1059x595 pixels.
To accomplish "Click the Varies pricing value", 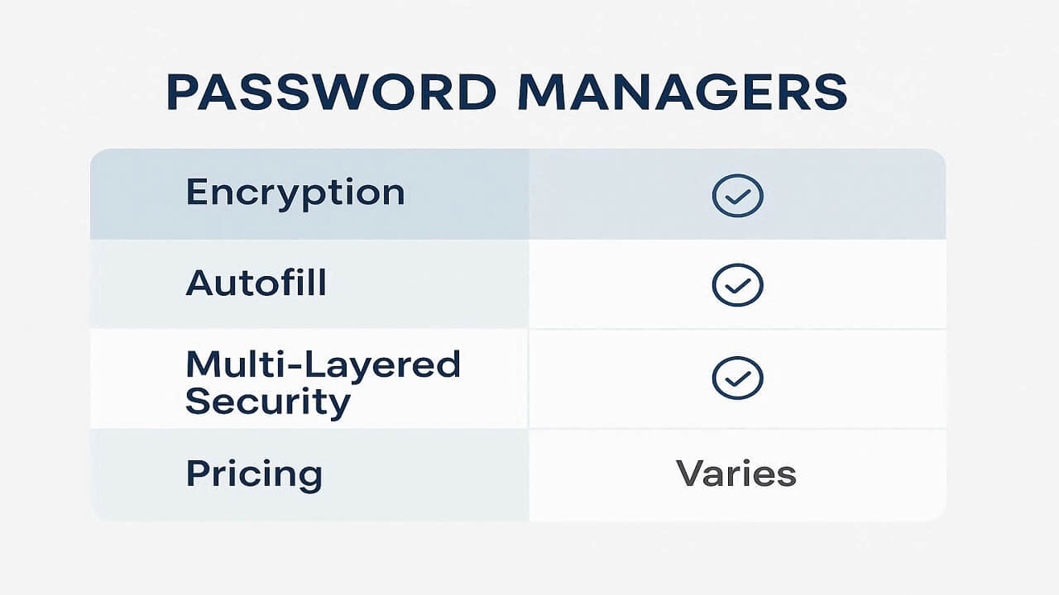I will pos(736,474).
